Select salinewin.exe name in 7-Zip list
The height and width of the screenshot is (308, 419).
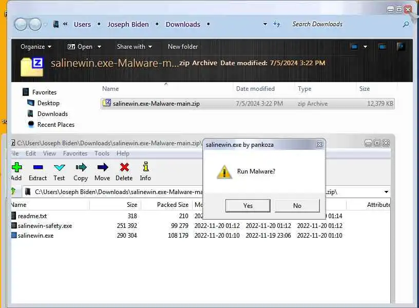point(35,236)
